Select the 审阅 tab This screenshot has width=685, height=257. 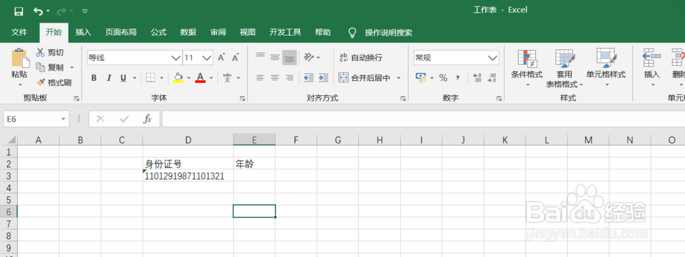pyautogui.click(x=218, y=32)
